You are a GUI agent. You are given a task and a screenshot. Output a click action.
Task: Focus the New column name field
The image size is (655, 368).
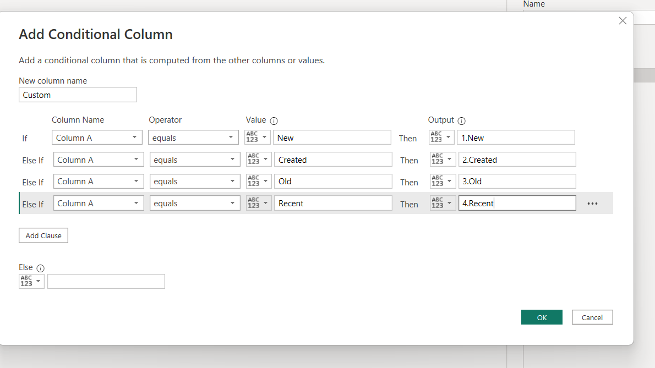click(78, 95)
